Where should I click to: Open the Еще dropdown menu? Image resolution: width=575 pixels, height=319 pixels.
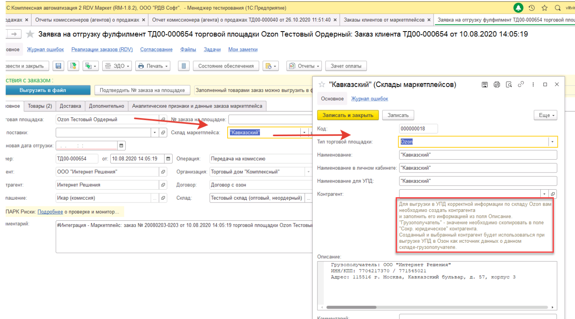click(545, 115)
